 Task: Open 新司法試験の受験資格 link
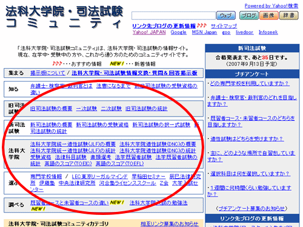102,125
